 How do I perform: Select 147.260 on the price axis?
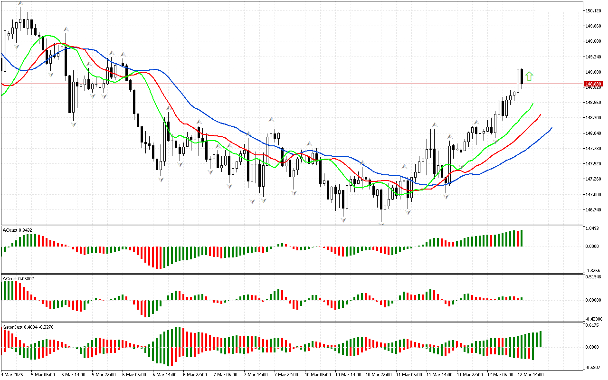(594, 179)
